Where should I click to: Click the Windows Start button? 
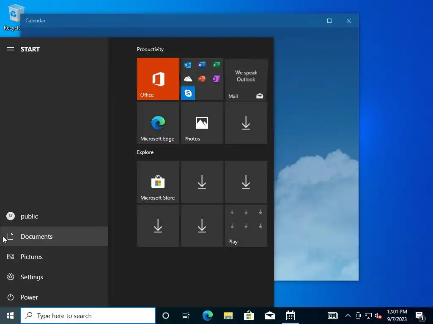pyautogui.click(x=10, y=316)
